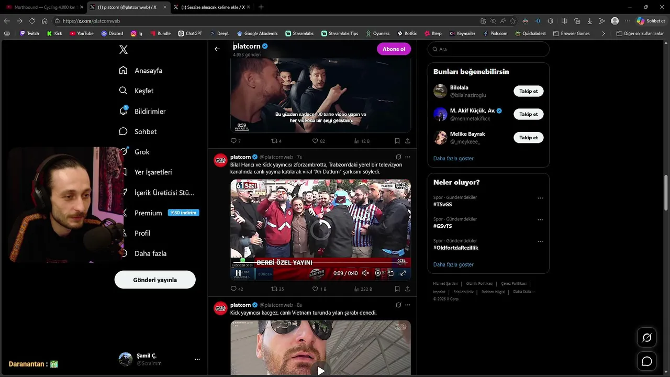
Task: Play the kacgez Vietnam video
Action: (320, 371)
